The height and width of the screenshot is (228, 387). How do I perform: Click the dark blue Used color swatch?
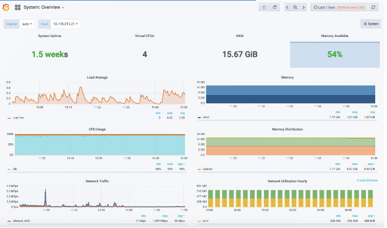(199, 118)
